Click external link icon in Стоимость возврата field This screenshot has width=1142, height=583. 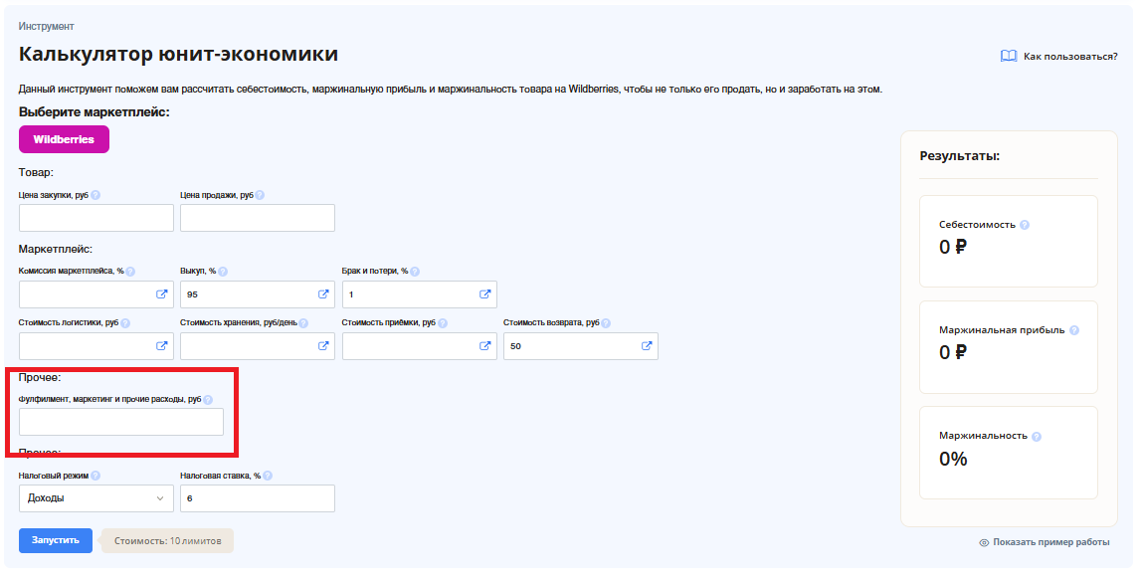tap(647, 346)
